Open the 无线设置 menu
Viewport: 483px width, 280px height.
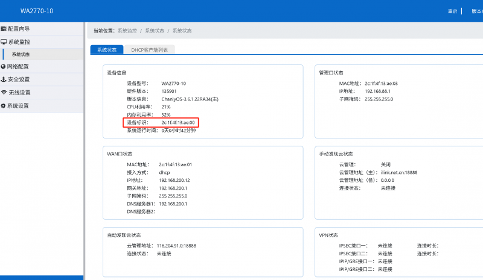tap(19, 93)
